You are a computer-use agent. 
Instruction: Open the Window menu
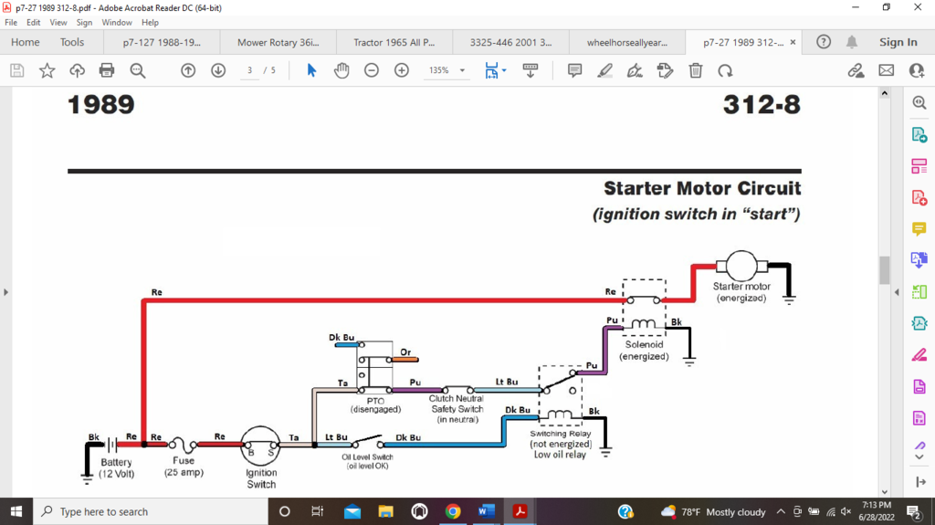(x=117, y=22)
